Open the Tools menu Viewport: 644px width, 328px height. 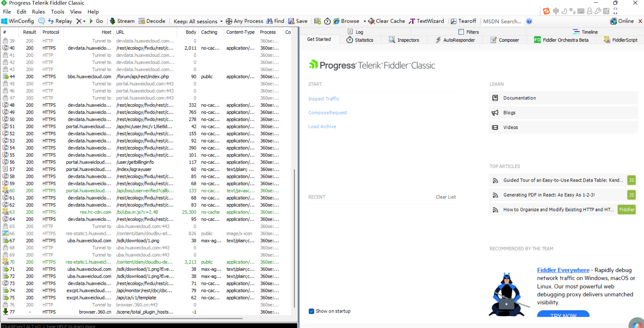point(58,12)
